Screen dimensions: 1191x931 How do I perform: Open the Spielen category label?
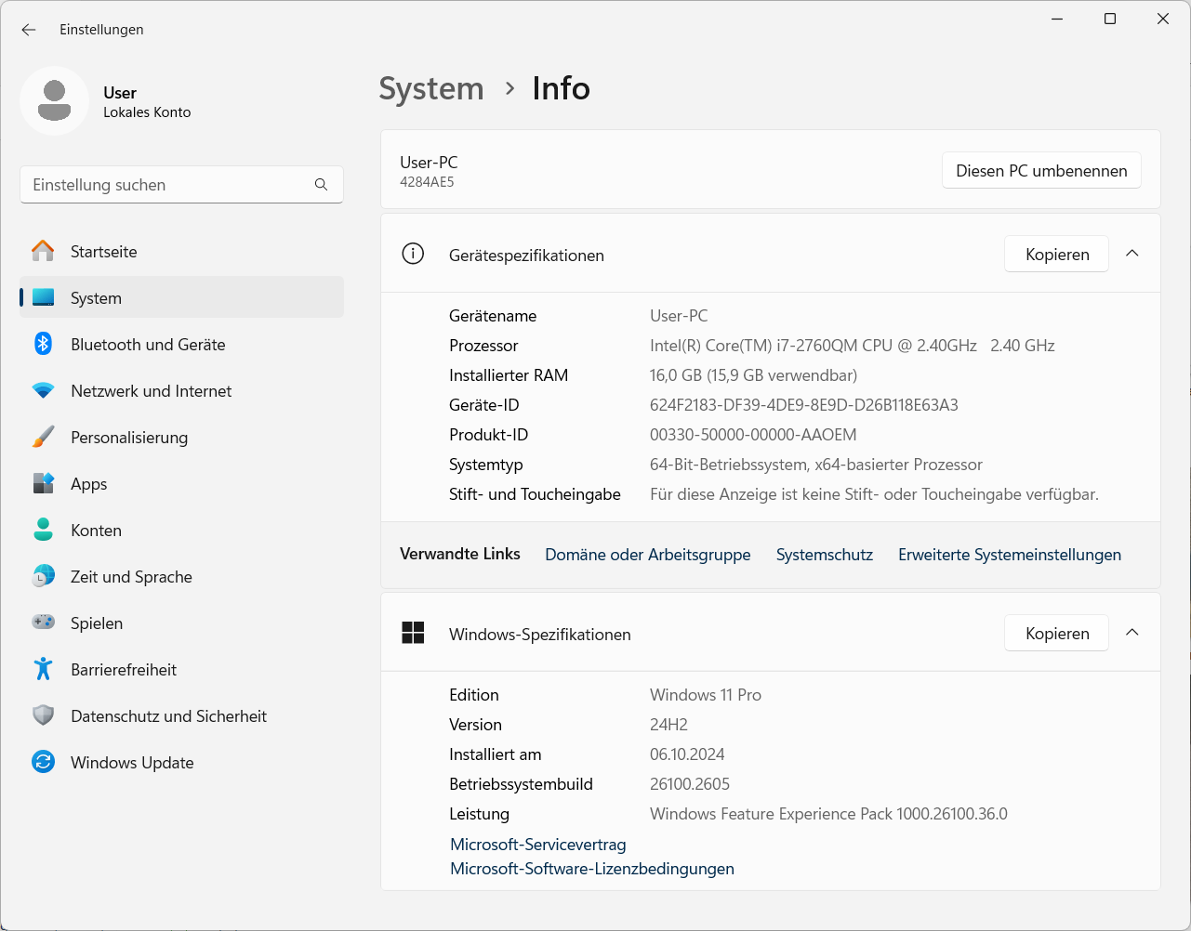(x=97, y=623)
